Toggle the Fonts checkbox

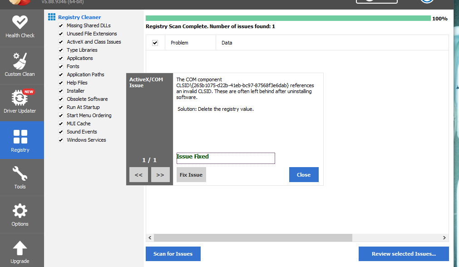click(x=61, y=66)
